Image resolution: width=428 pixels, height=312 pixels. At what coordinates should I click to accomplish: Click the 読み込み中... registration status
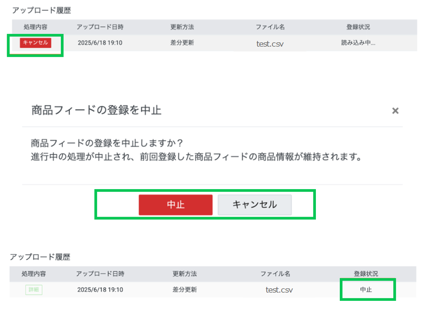pos(358,43)
